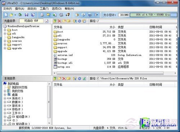
Task: Open the 选项(O) menu
Action: tap(57, 9)
